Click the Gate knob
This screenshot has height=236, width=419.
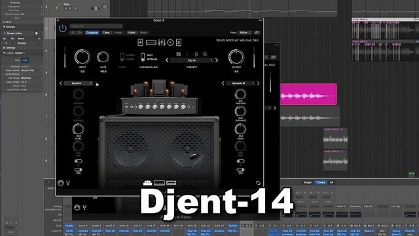click(x=103, y=57)
